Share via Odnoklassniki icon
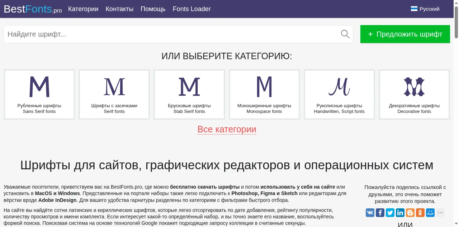This screenshot has height=227, width=459. coord(420,213)
